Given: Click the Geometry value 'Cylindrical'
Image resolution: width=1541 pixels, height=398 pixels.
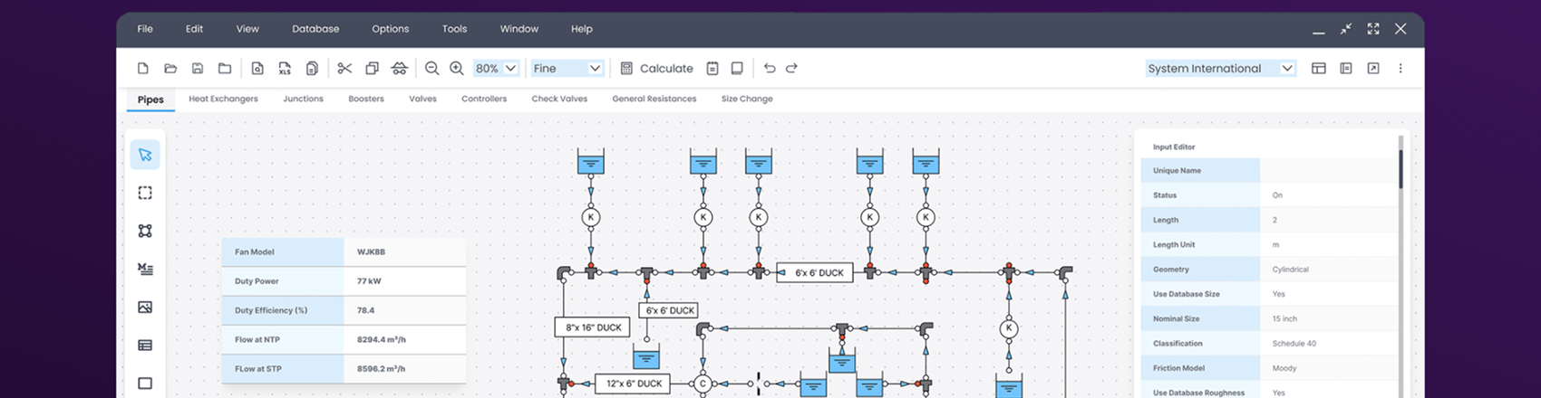Looking at the screenshot, I should (x=1290, y=269).
